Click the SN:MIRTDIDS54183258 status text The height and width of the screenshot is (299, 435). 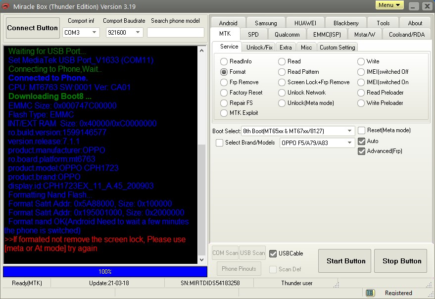tap(210, 283)
